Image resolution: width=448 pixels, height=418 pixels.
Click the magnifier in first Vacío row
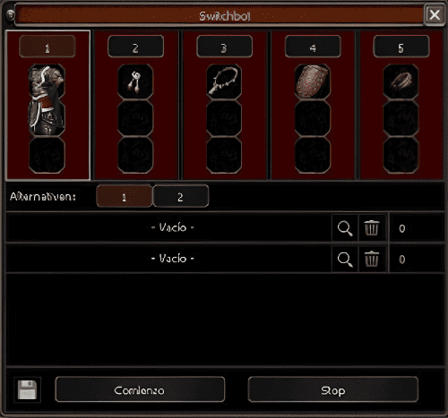pos(345,228)
